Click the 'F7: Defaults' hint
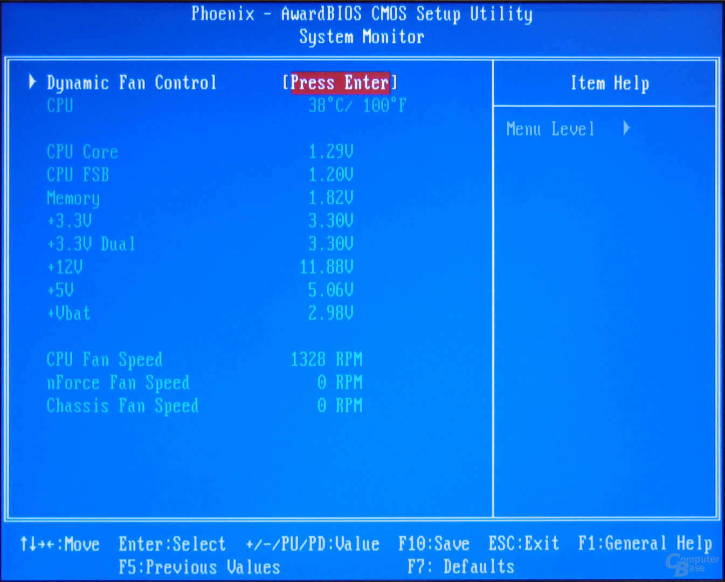The image size is (725, 582). point(461,567)
